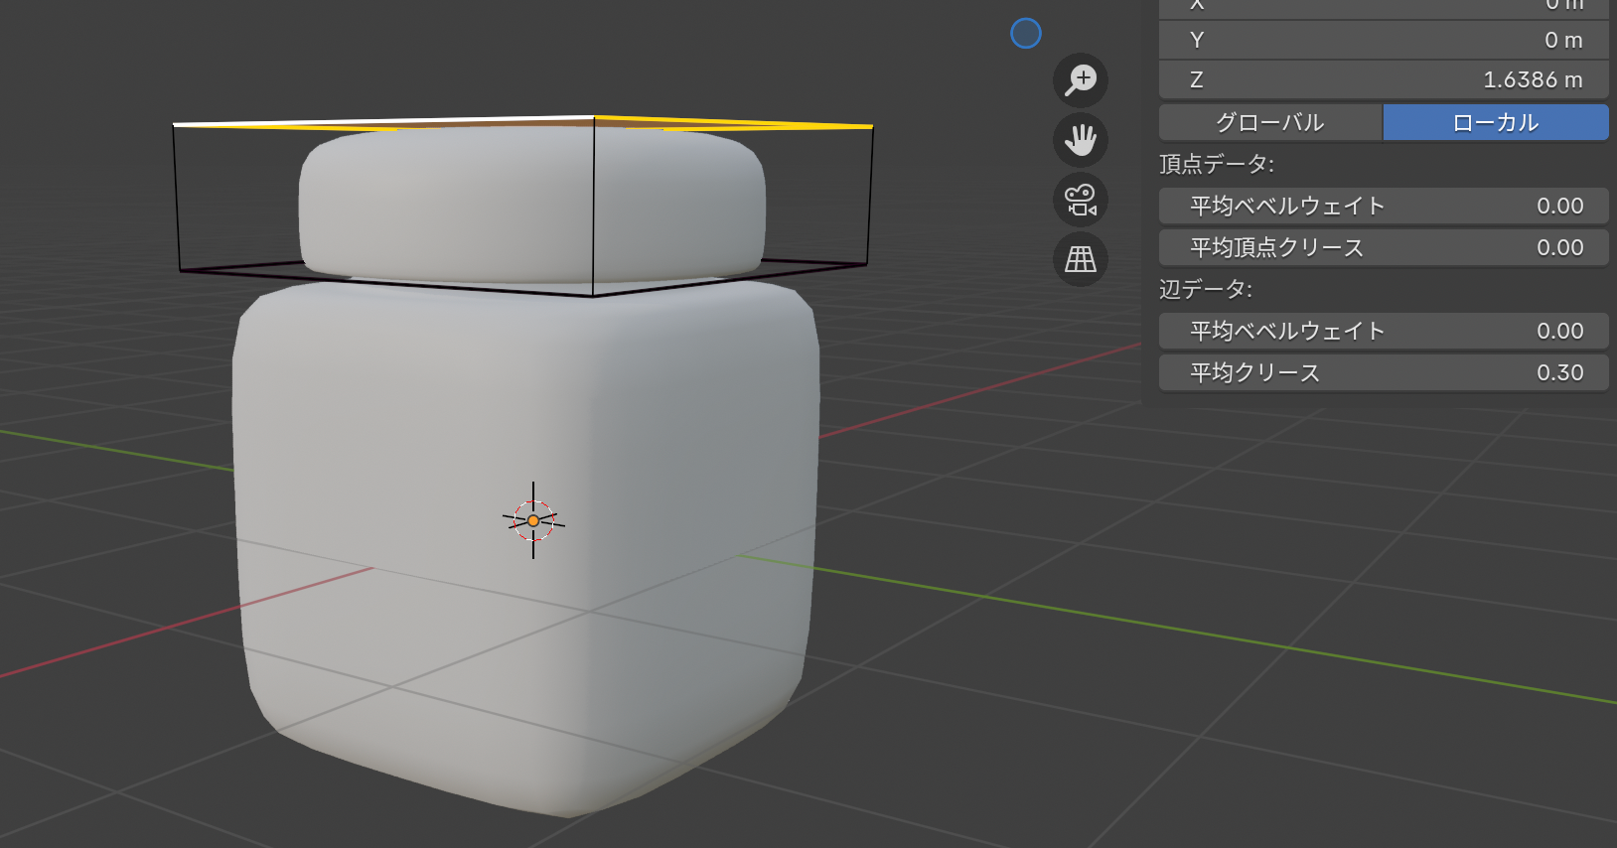Screen dimensions: 1617x848
Task: Click the hand icon to pan the view
Action: (1080, 140)
